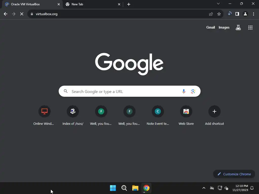This screenshot has height=194, width=259.
Task: Open Online Wind... shortcut
Action: pos(44,115)
